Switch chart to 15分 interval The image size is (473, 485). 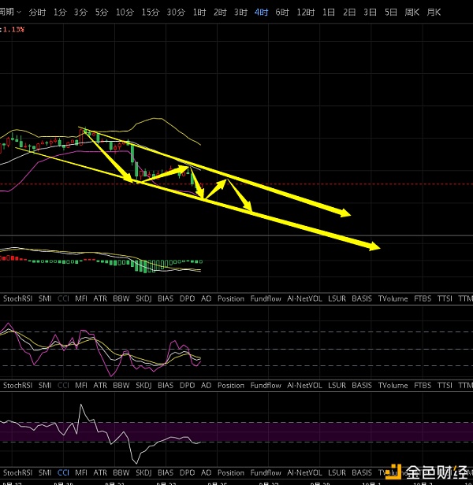[150, 13]
